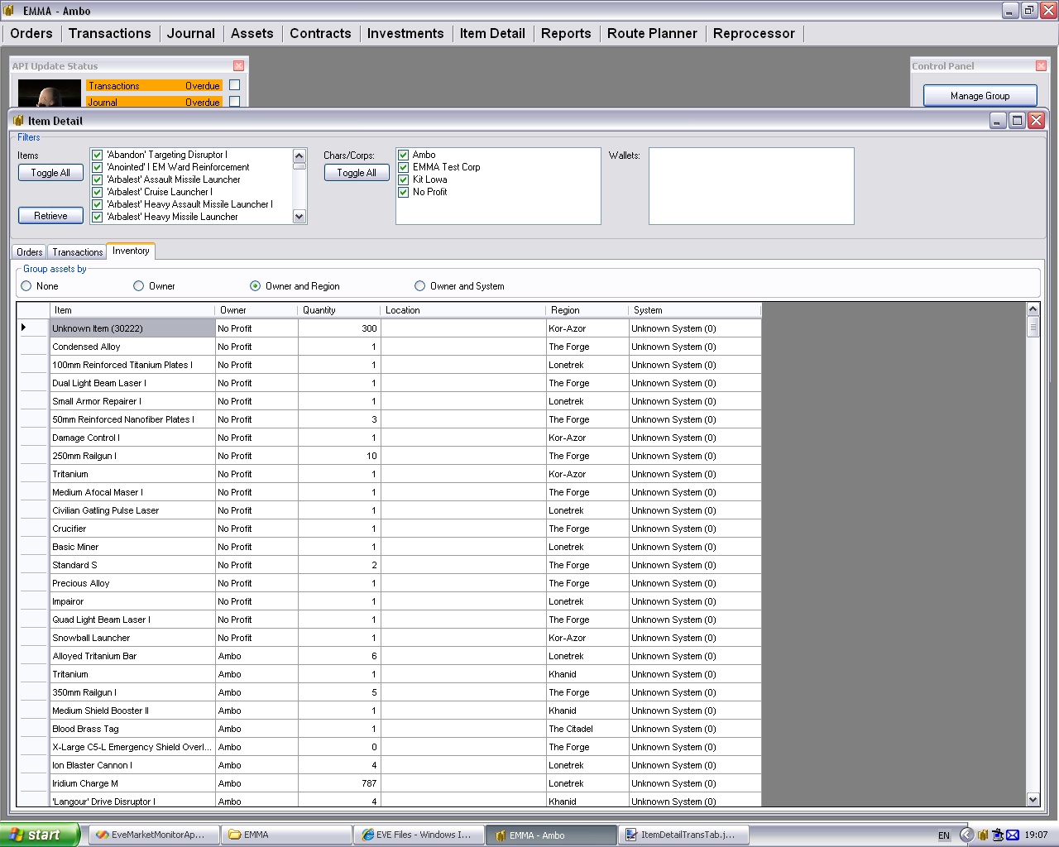Image resolution: width=1059 pixels, height=847 pixels.
Task: Show hidden system tray icons arrow
Action: (966, 835)
